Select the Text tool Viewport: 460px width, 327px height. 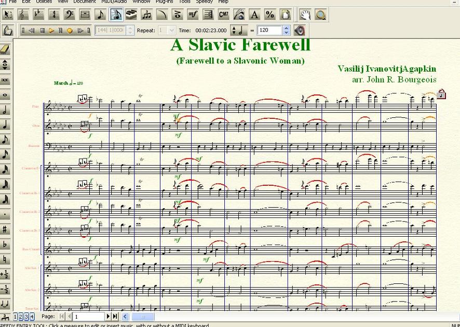click(x=254, y=15)
